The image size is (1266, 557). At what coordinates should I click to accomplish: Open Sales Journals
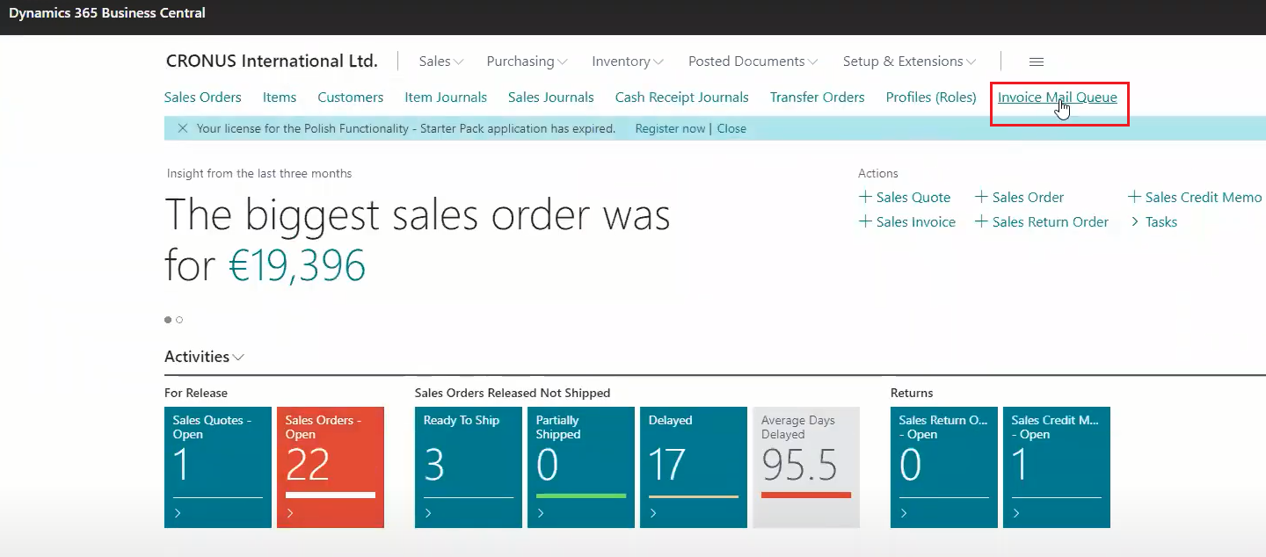pos(551,98)
